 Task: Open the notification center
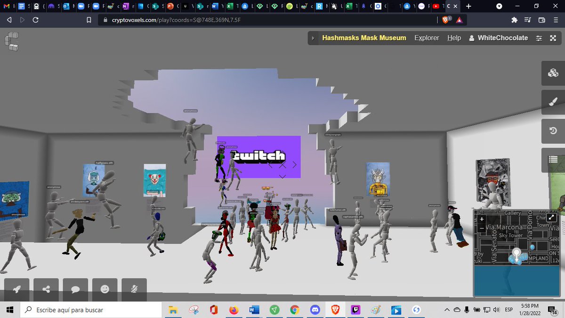pos(553,310)
